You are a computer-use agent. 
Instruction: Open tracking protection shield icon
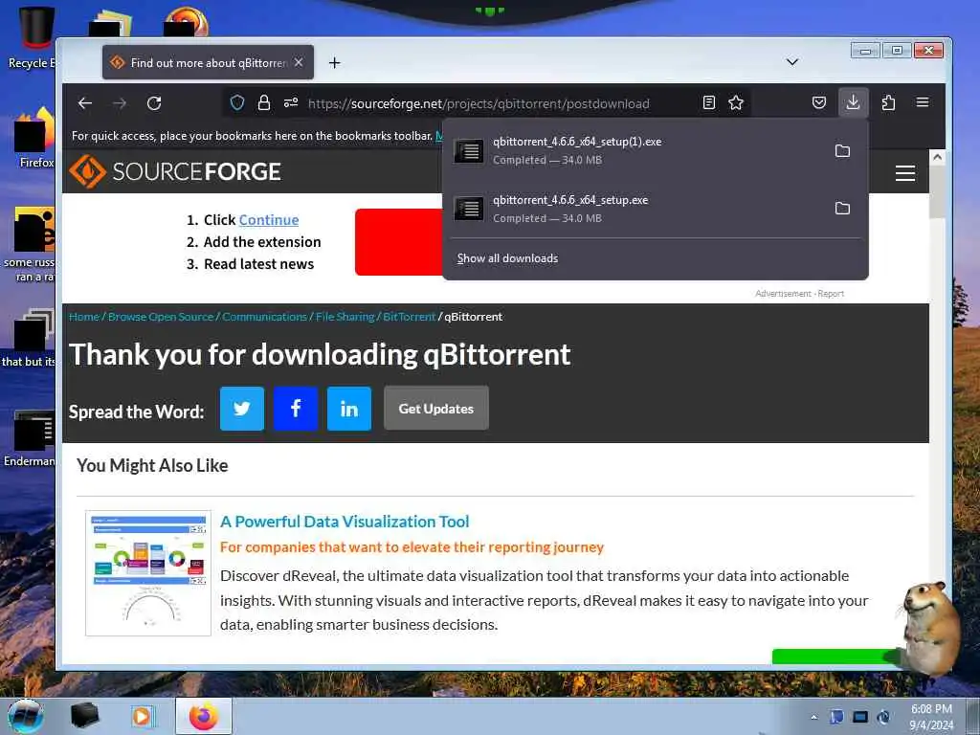(237, 102)
